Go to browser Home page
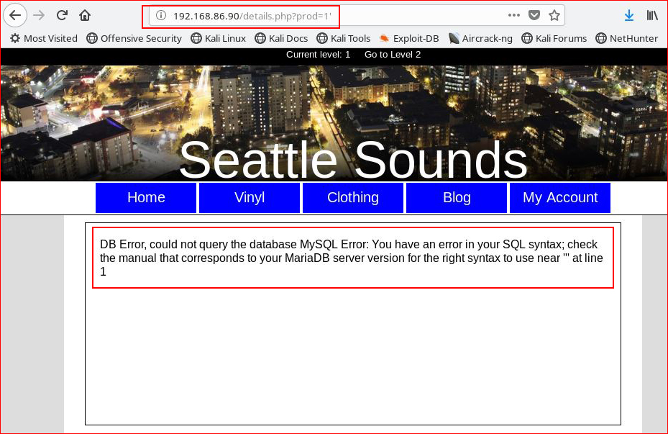668x434 pixels. 85,15
